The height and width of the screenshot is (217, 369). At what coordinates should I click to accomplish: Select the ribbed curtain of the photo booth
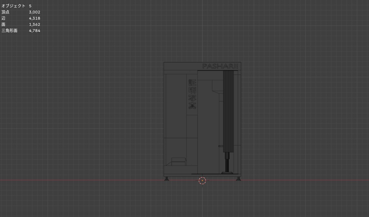pyautogui.click(x=228, y=112)
